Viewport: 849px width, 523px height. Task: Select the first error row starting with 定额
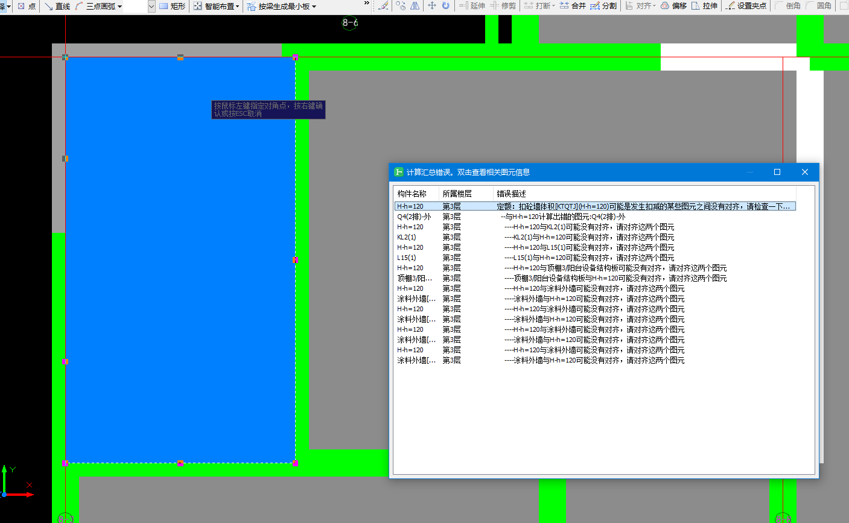(595, 206)
